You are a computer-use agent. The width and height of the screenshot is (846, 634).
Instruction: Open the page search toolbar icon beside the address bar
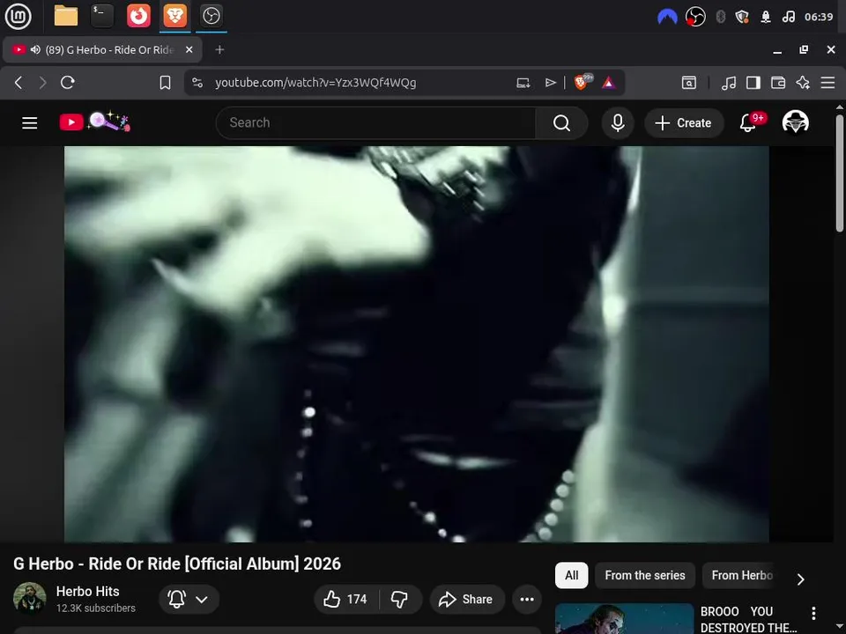click(689, 83)
